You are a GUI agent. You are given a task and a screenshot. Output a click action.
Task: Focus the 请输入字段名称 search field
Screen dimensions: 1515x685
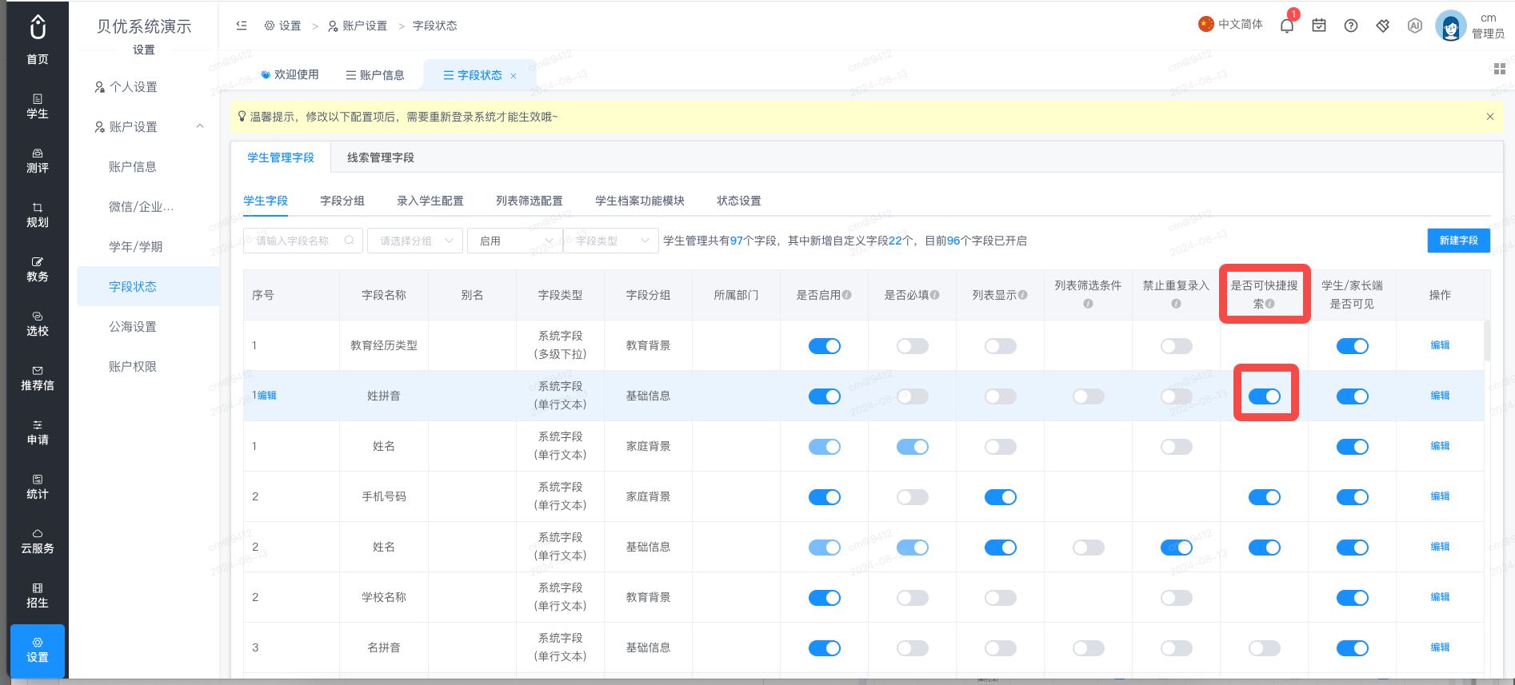point(303,241)
